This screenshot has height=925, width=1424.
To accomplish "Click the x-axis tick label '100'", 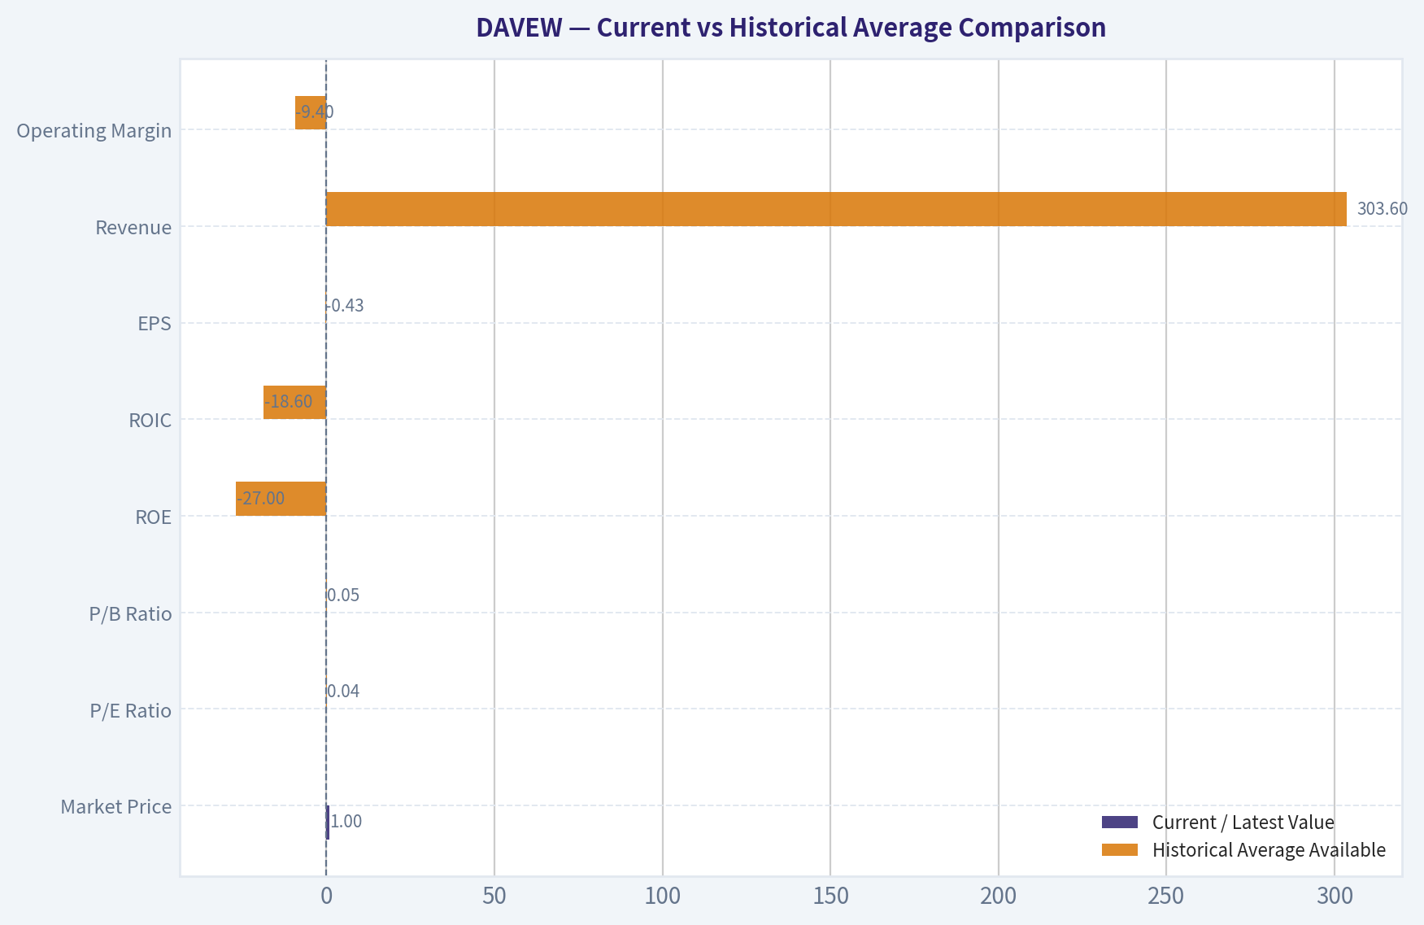I will 663,896.
